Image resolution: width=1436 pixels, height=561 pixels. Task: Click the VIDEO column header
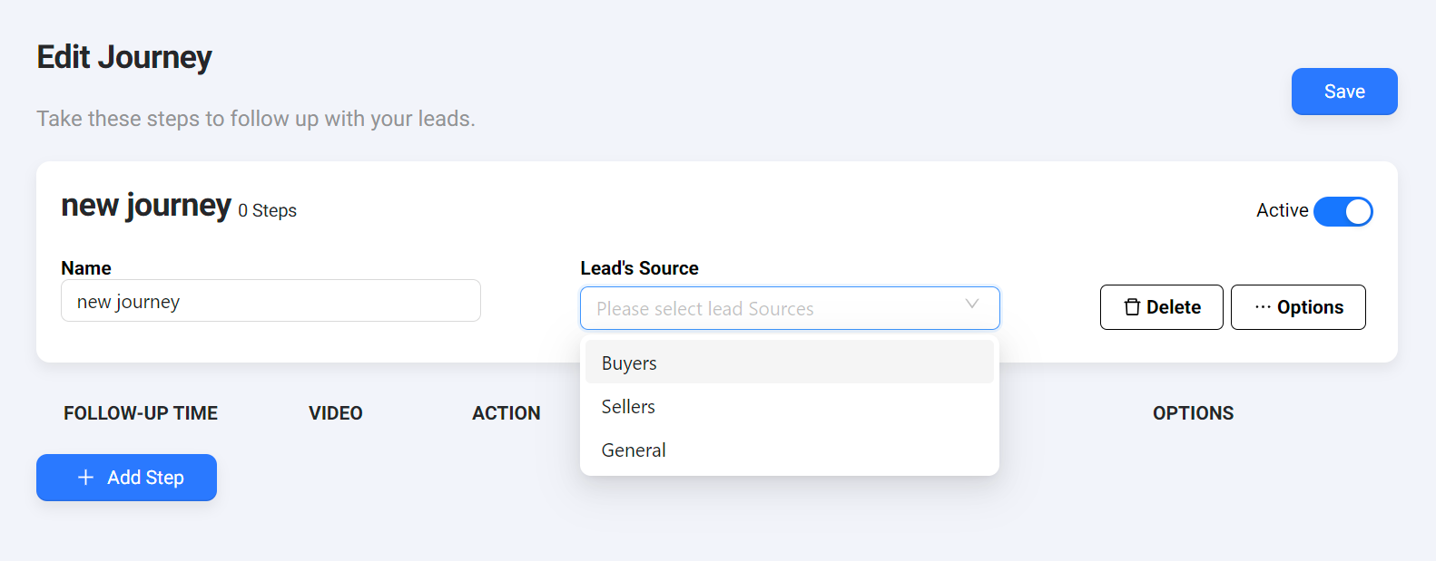(x=335, y=413)
